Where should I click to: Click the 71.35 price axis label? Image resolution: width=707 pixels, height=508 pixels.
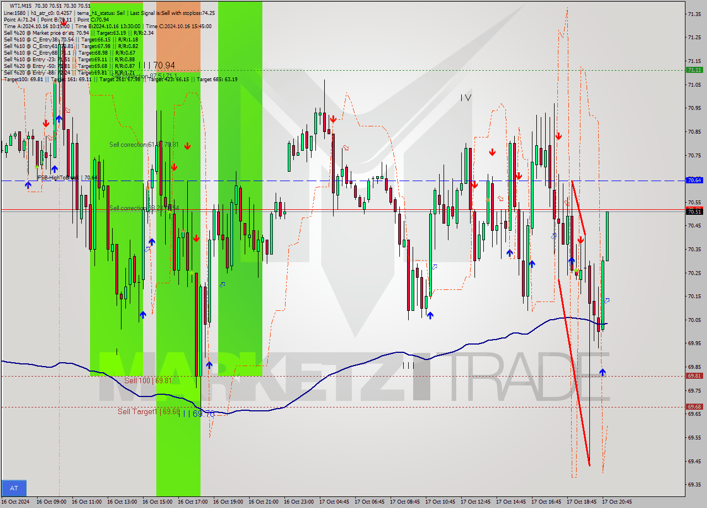click(x=694, y=14)
